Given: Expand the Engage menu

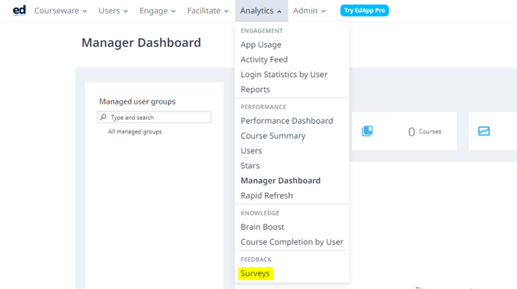Looking at the screenshot, I should pos(157,11).
